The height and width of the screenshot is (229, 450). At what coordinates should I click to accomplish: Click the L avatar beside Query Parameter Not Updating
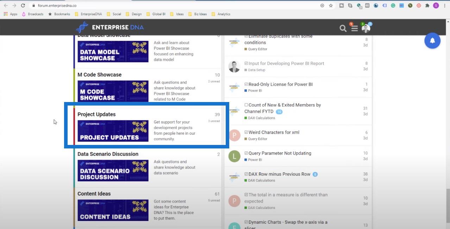pyautogui.click(x=234, y=156)
